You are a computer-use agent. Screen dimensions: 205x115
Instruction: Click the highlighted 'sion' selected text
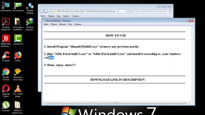[x=51, y=57]
